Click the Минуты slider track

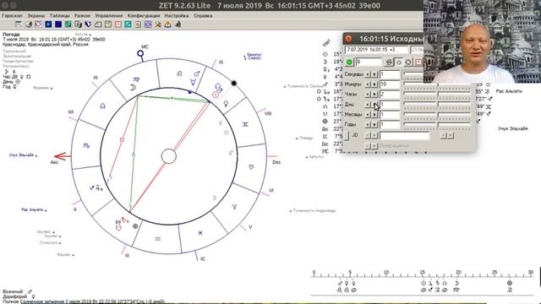coord(437,84)
